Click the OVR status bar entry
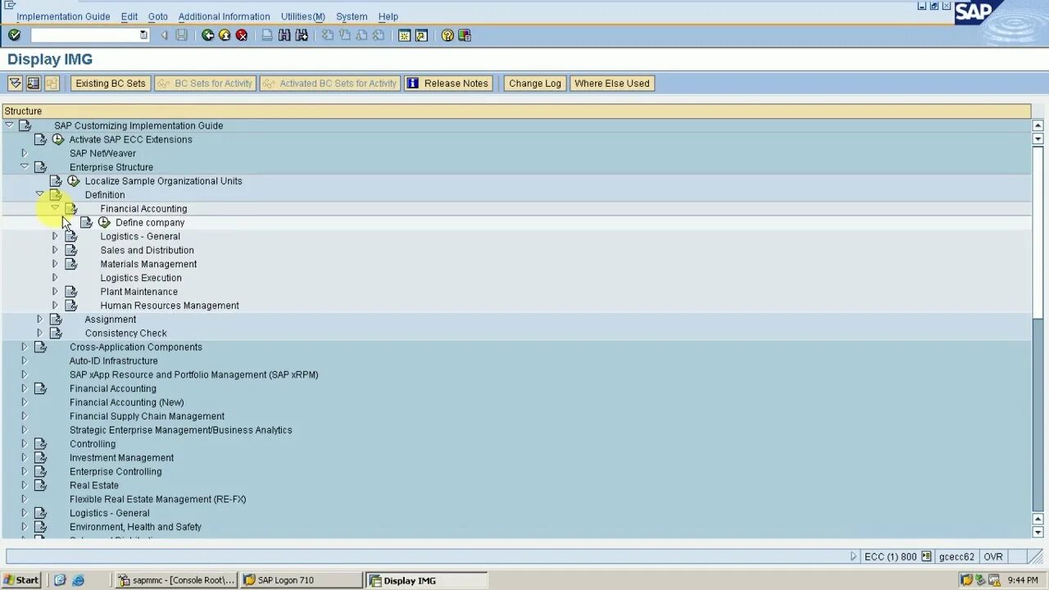 (x=993, y=556)
